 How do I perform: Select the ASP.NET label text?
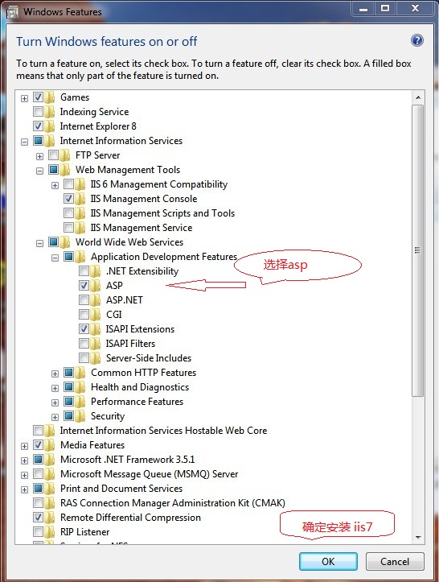124,300
